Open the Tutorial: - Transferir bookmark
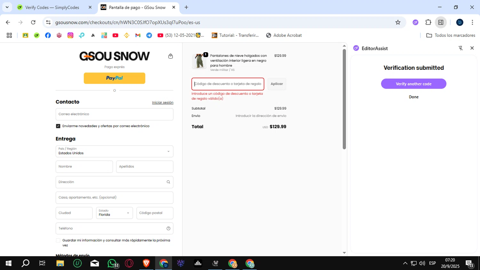Viewport: 480px width, 270px height. tap(235, 35)
